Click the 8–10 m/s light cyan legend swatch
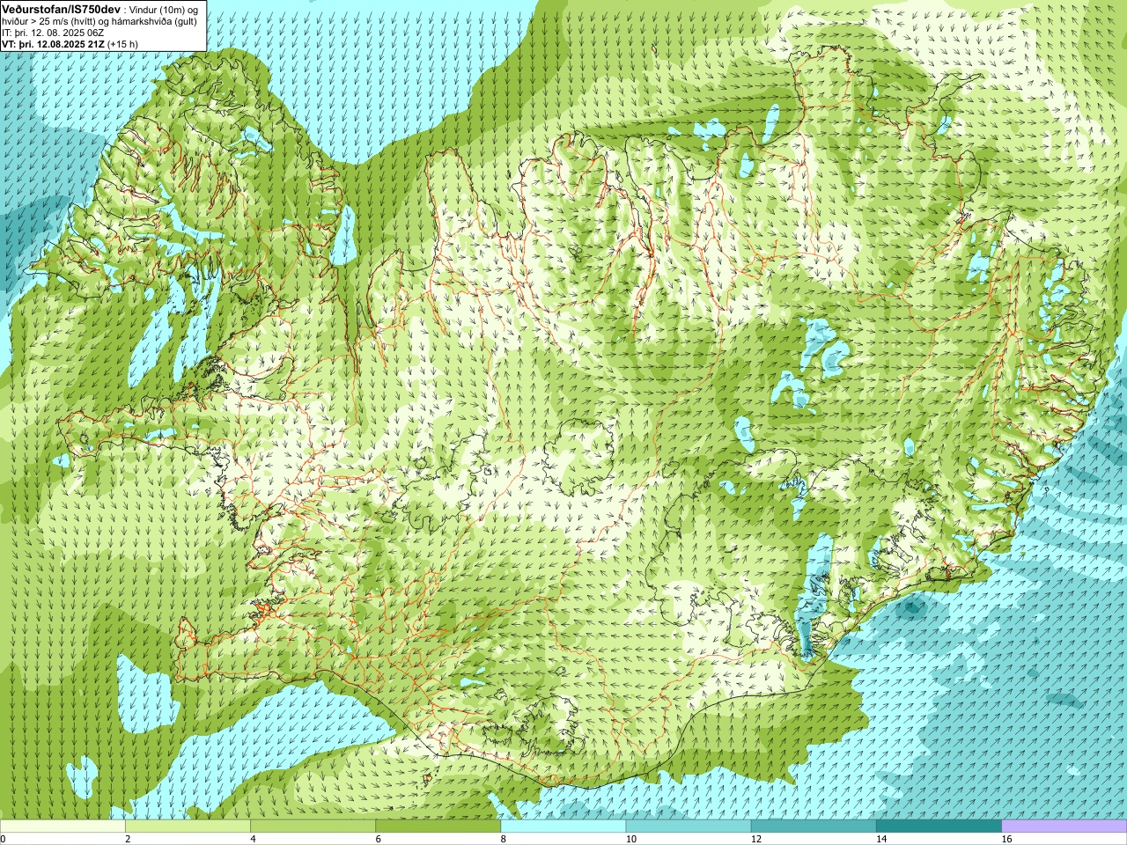Image resolution: width=1127 pixels, height=845 pixels. [563, 827]
